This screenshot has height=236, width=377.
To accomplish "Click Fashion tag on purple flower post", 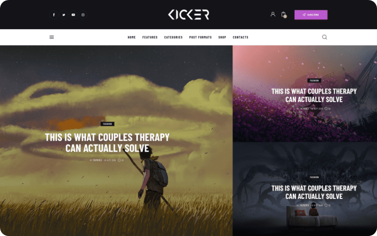I will 314,80.
